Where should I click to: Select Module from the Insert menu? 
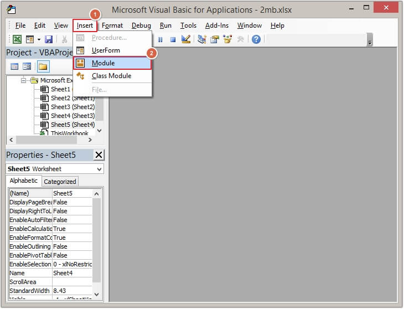(103, 63)
